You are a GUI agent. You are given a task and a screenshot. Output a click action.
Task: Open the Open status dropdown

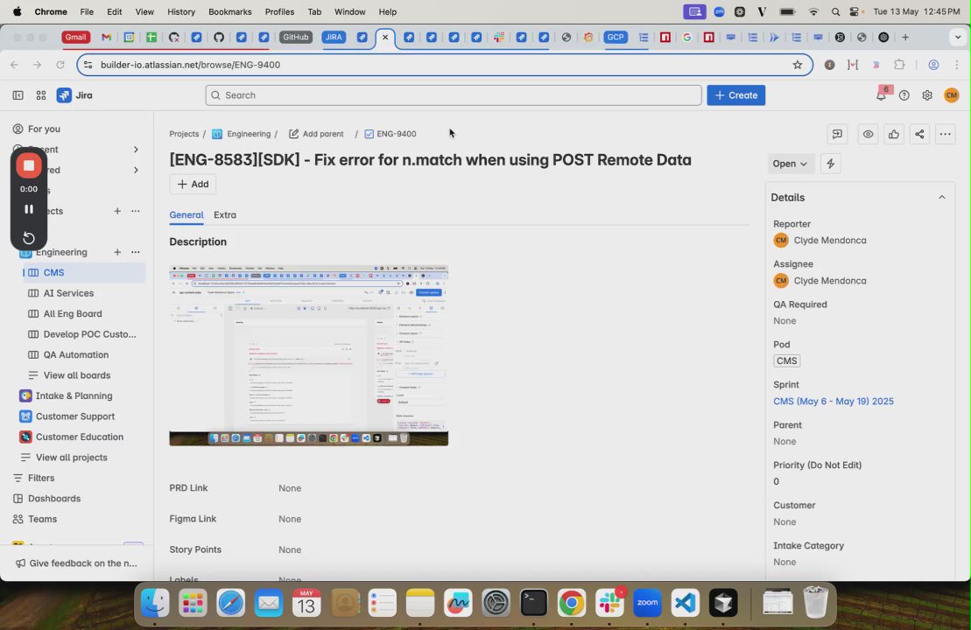pyautogui.click(x=790, y=164)
